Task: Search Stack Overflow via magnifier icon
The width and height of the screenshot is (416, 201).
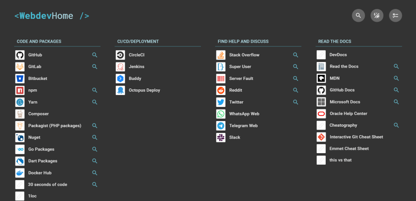Action: click(295, 55)
